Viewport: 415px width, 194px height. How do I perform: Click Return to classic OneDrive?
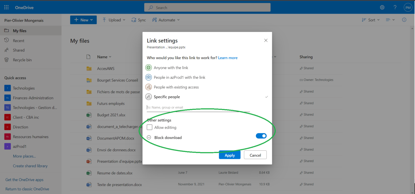click(x=27, y=189)
